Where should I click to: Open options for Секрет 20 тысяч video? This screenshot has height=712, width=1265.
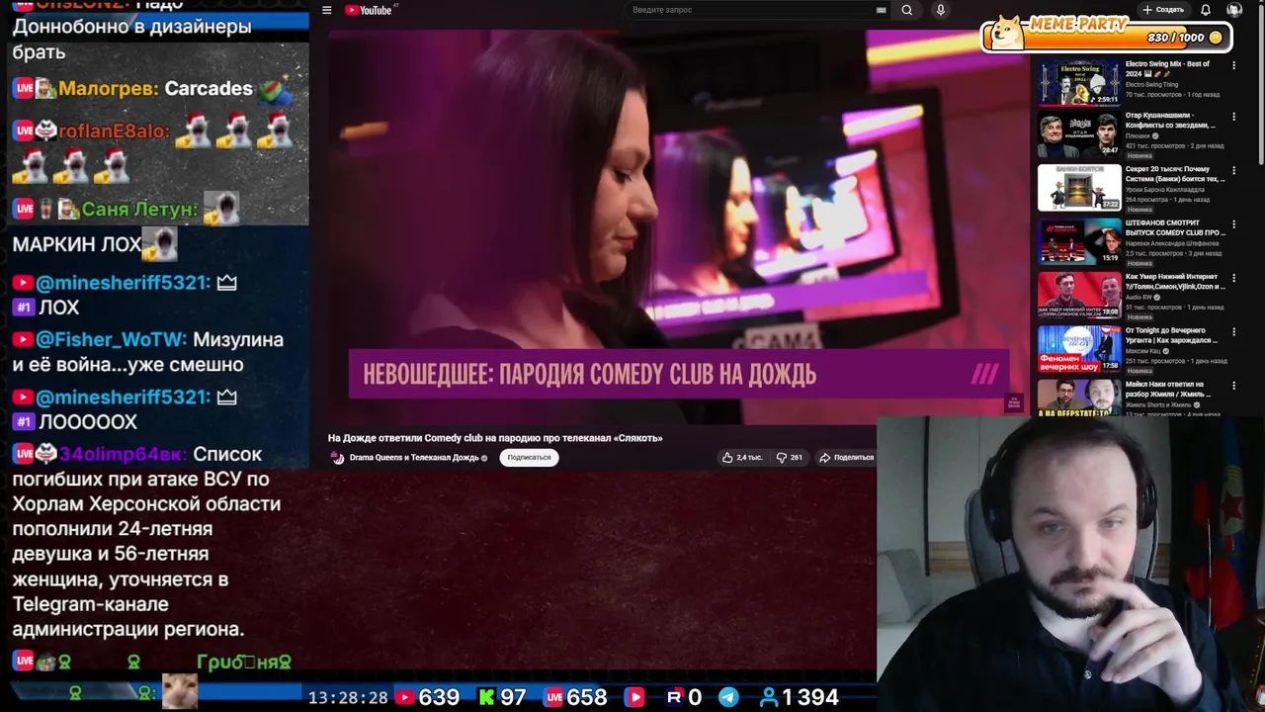click(1233, 172)
